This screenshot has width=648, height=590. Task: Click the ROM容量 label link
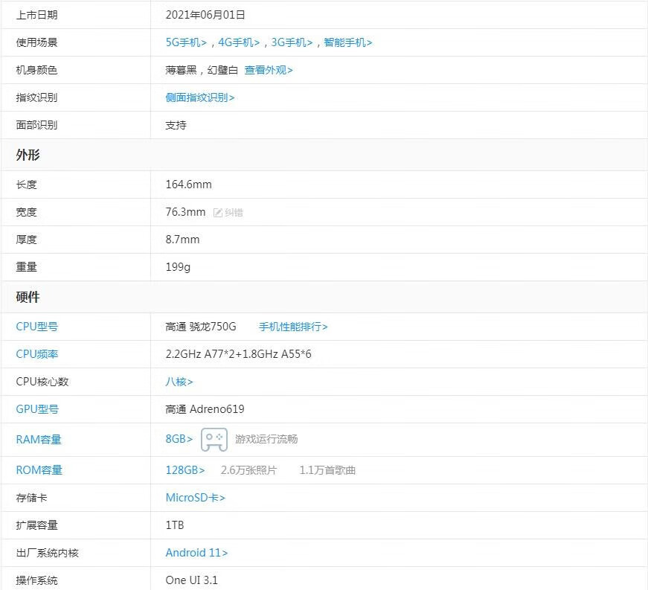pyautogui.click(x=39, y=470)
